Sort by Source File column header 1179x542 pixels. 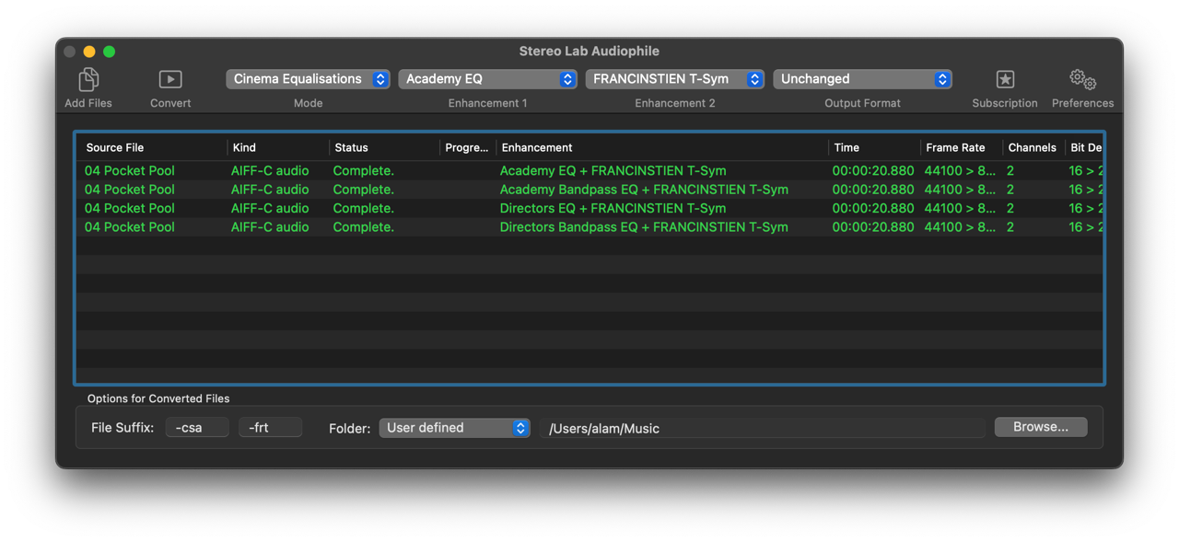115,147
